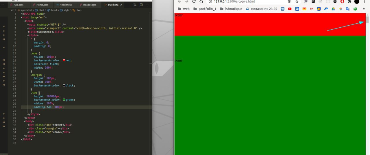Open the Translate page icon in address bar
The height and width of the screenshot is (155, 370).
pyautogui.click(x=289, y=1)
